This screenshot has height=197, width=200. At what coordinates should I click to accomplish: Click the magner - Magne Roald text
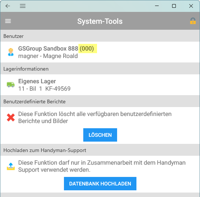pos(48,56)
